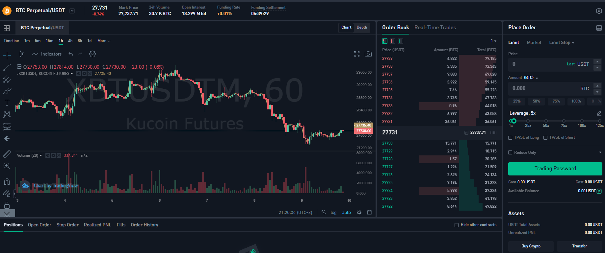Open chart properties gear in toolbar

92,54
